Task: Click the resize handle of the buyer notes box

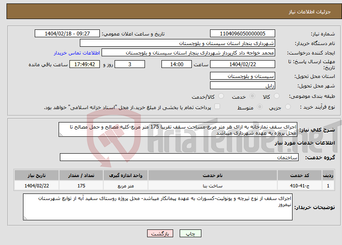Action: (25, 218)
